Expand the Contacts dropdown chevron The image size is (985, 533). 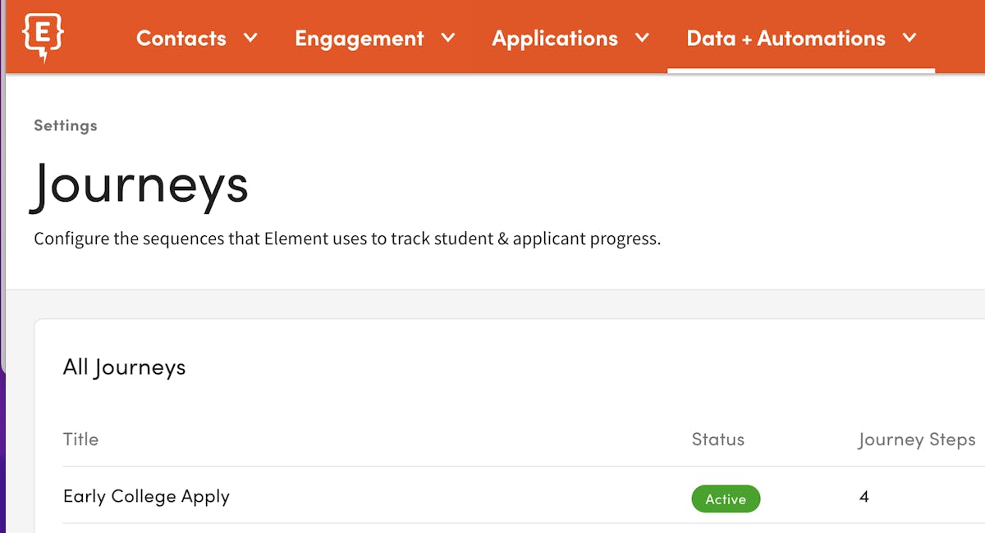tap(250, 38)
